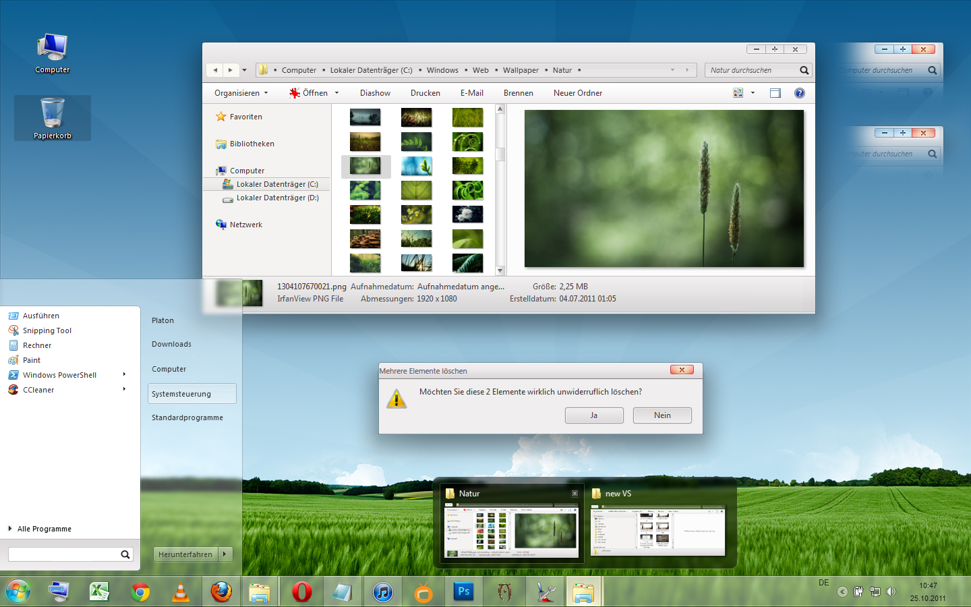Create a folder with Neuer Ordner

(578, 93)
